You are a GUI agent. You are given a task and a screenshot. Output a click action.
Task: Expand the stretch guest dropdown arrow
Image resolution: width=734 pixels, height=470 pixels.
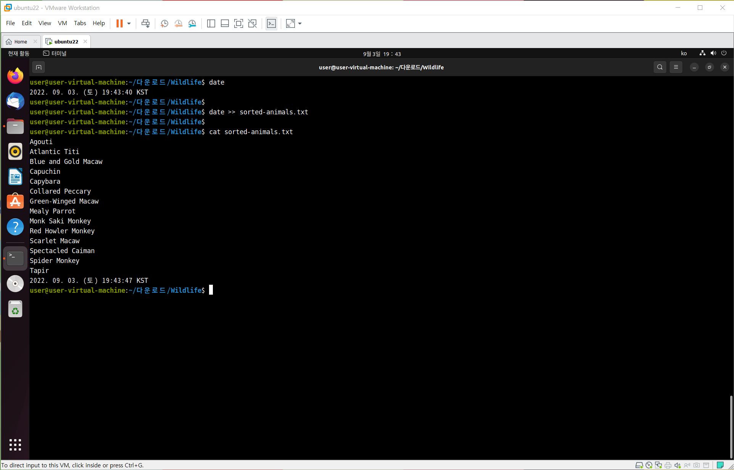pos(300,24)
